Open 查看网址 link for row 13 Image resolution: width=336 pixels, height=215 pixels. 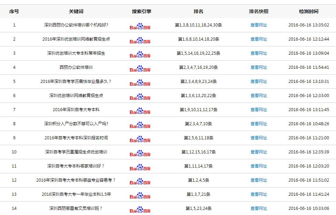(259, 194)
